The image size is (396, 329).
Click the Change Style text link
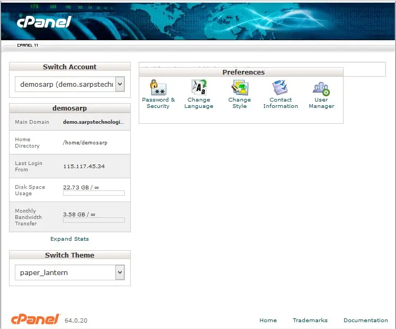[240, 103]
